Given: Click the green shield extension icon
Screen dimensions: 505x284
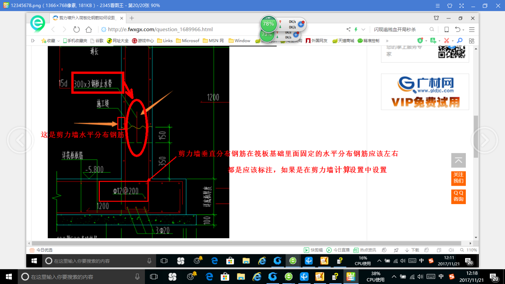Looking at the screenshot, I should 420,41.
